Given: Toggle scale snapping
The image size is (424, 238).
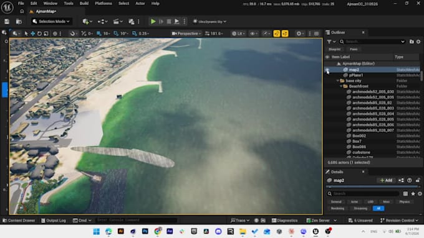Looking at the screenshot, I should pyautogui.click(x=135, y=34).
